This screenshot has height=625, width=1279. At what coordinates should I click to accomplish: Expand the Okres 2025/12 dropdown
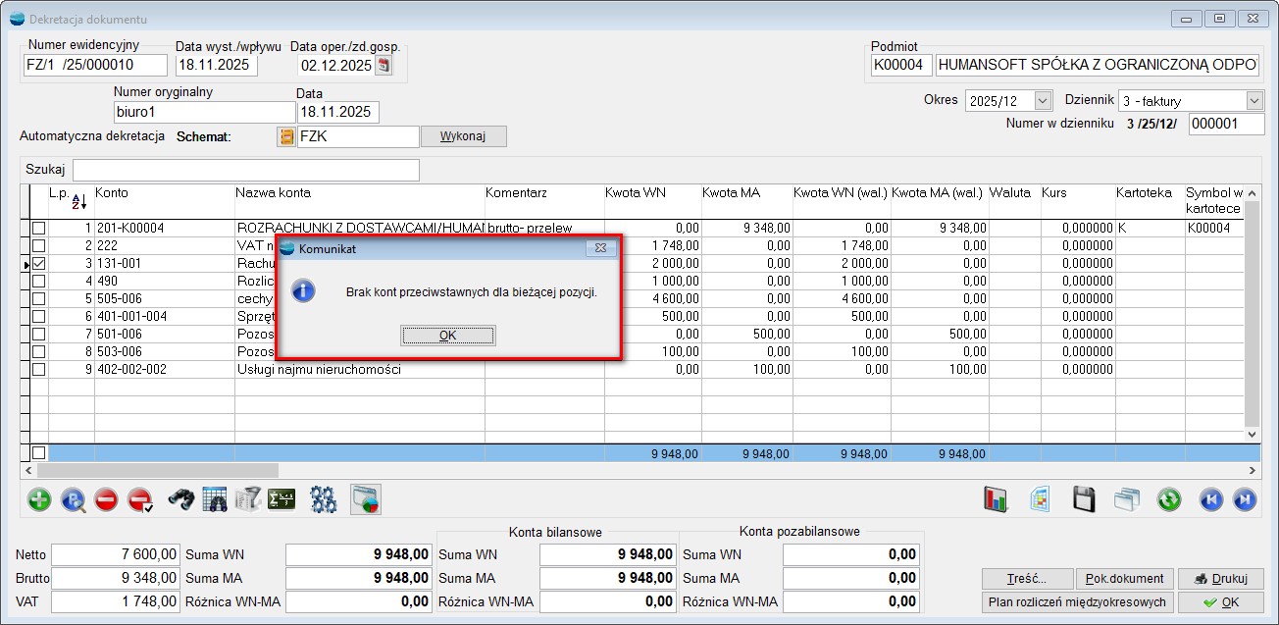pyautogui.click(x=1043, y=101)
